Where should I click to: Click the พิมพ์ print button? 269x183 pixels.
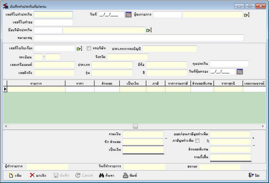click(x=130, y=175)
